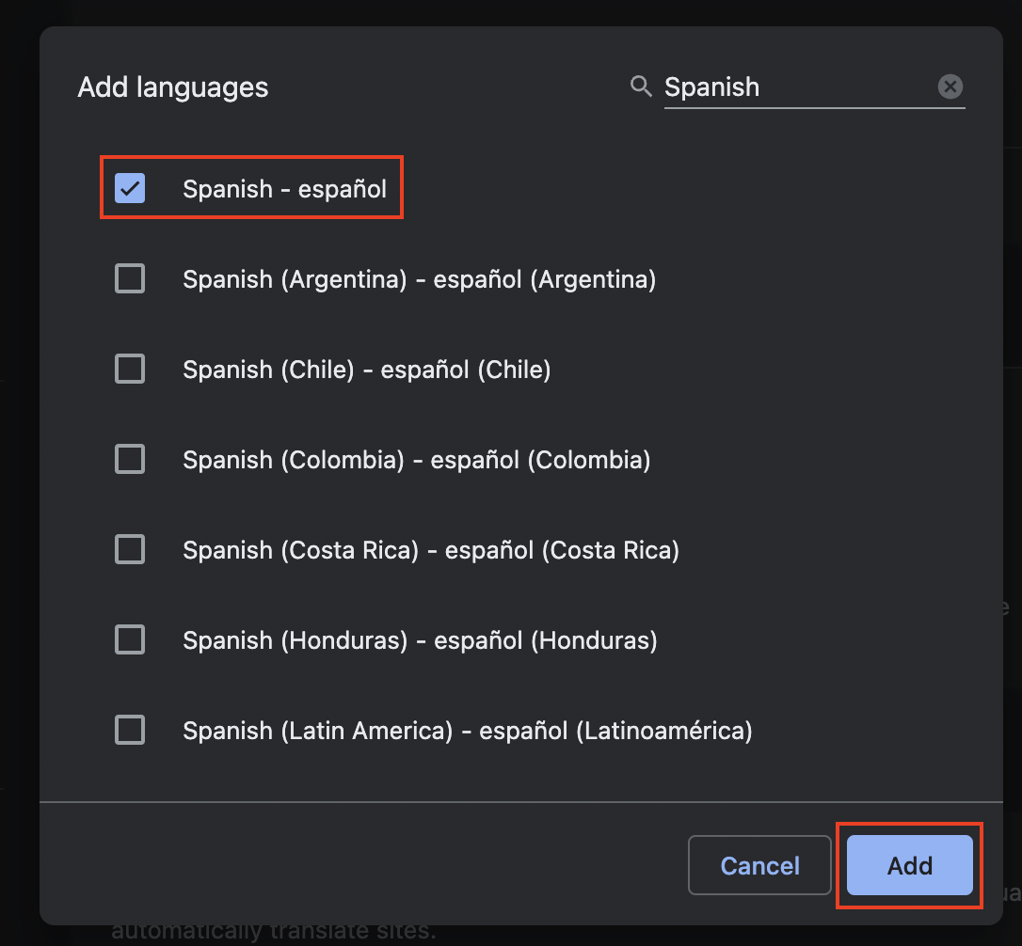
Task: Click the 'español (Honduras)' label text
Action: [x=546, y=640]
